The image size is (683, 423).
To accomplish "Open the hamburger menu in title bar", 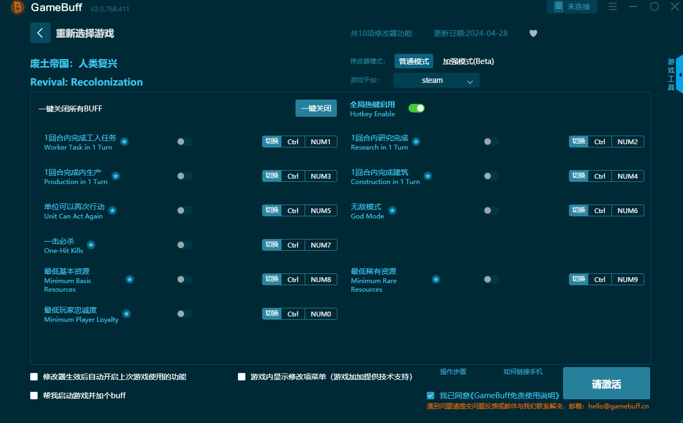I will (612, 6).
